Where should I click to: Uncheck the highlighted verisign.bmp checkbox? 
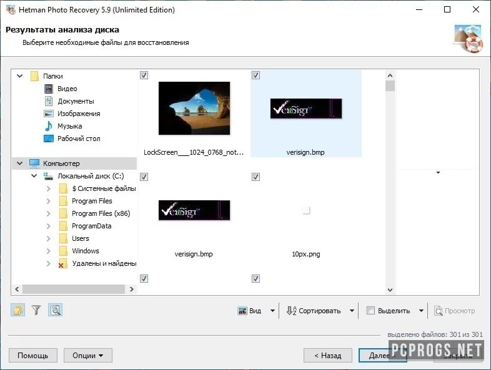[255, 75]
